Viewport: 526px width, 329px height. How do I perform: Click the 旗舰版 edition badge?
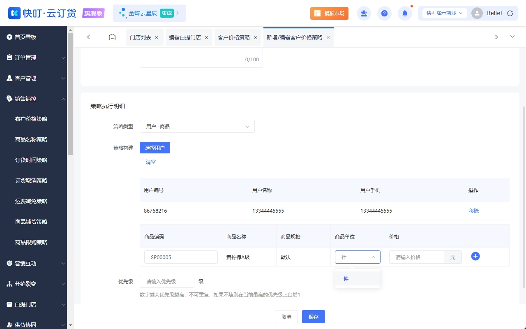pos(93,13)
